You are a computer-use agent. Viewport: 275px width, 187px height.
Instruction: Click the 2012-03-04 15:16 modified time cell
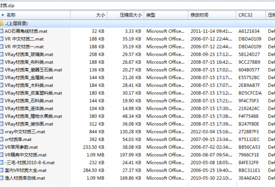(211, 131)
